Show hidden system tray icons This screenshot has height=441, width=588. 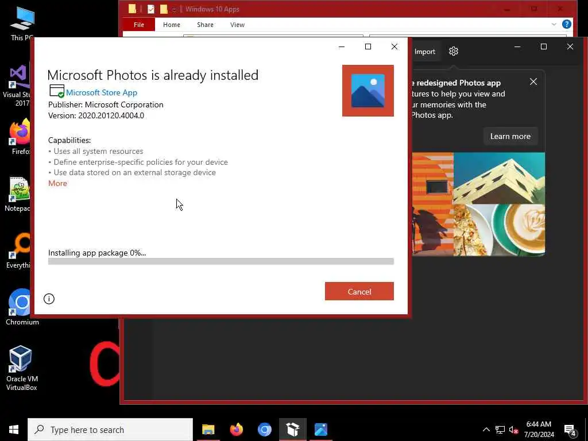[486, 430]
